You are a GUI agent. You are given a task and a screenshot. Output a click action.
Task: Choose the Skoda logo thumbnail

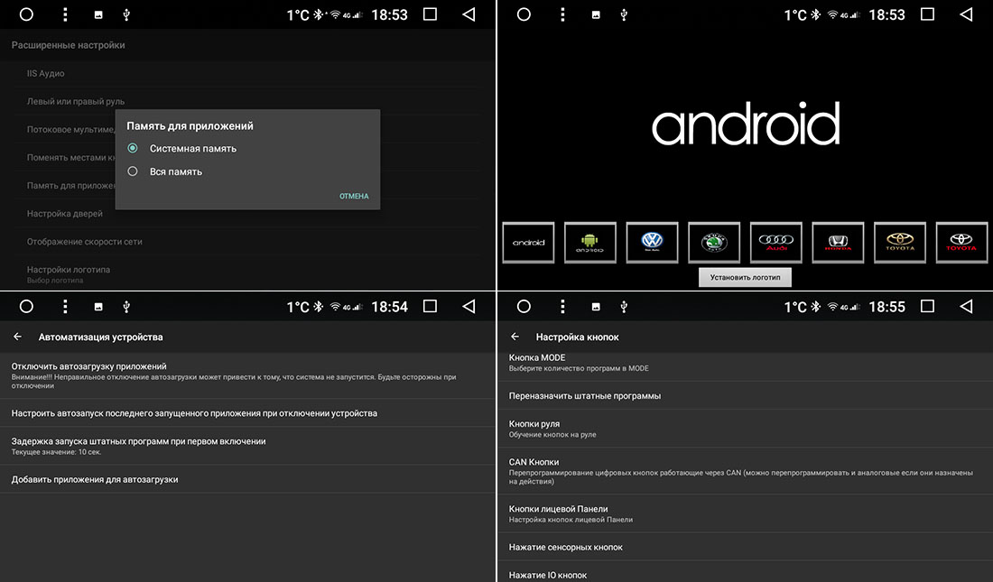(x=714, y=242)
